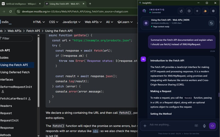Minimize the InsightIQ window
The width and height of the screenshot is (220, 137).
pos(198,3)
